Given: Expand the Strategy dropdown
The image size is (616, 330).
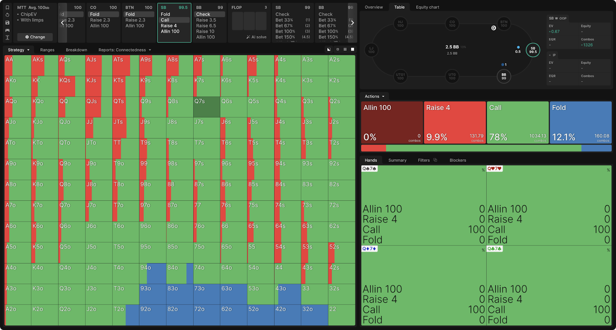Looking at the screenshot, I should (18, 50).
